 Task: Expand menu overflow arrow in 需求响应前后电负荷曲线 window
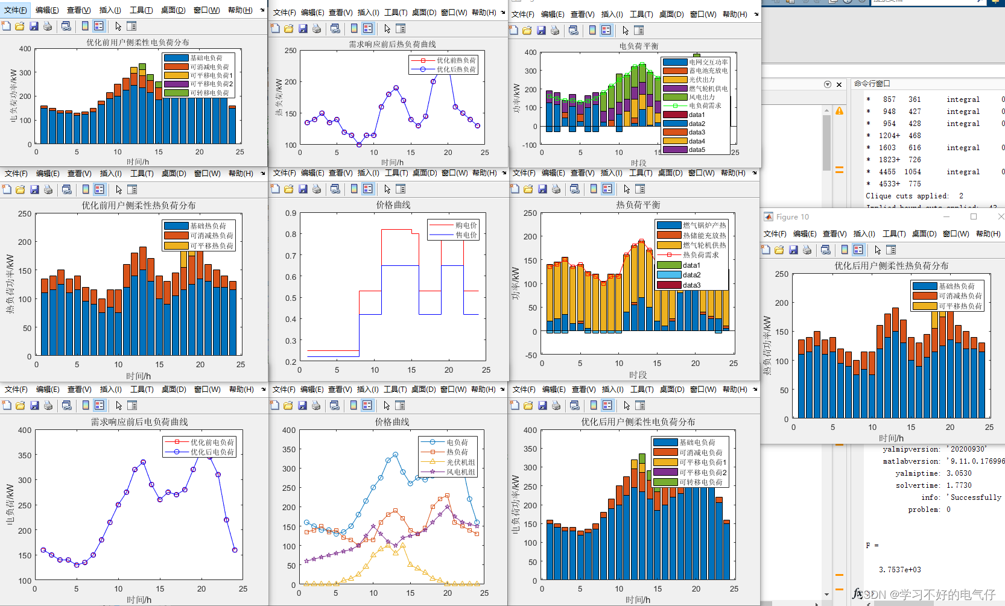coord(263,390)
